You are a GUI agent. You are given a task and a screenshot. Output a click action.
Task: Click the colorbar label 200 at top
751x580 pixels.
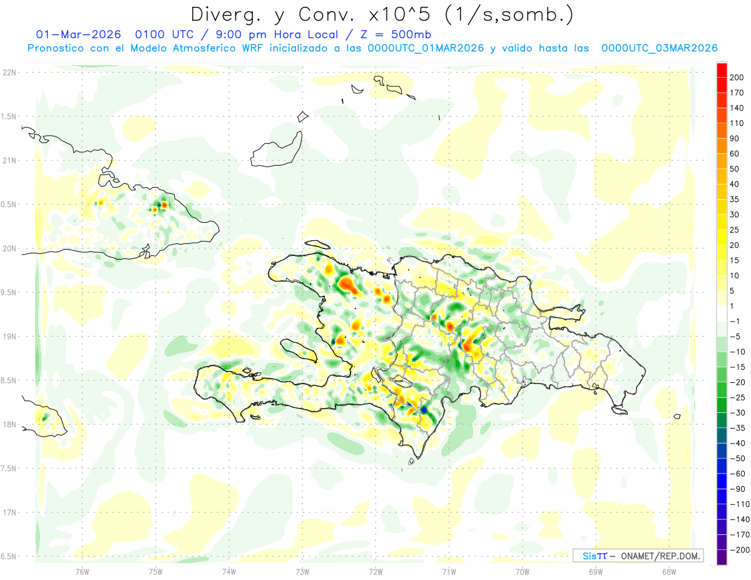[x=738, y=77]
